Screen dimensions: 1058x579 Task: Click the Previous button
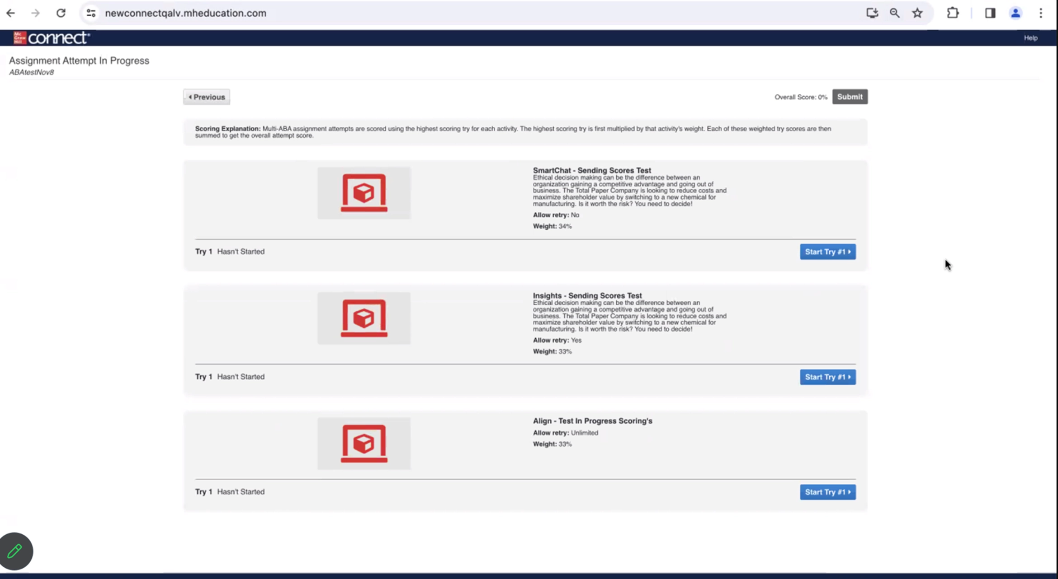(207, 97)
